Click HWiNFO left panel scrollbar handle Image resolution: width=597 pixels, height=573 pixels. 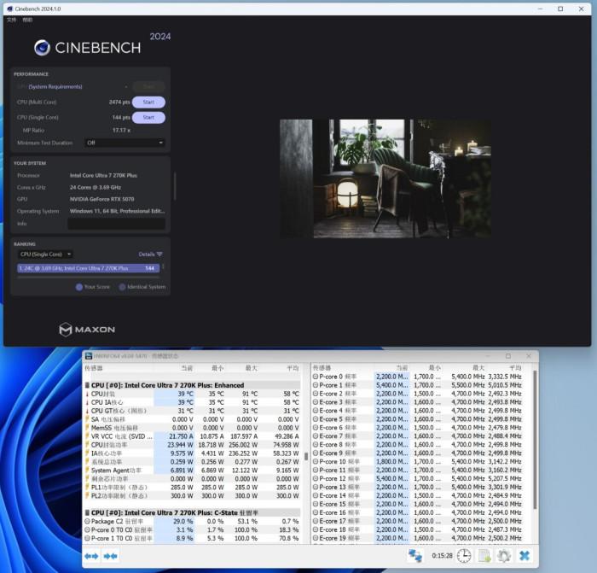[x=306, y=456]
